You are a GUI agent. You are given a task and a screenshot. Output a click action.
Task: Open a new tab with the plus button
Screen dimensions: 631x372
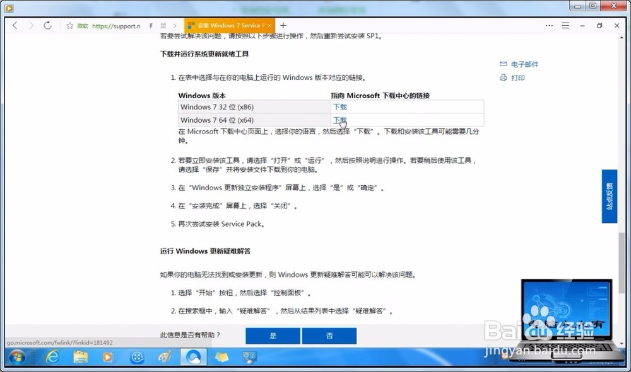tap(283, 25)
